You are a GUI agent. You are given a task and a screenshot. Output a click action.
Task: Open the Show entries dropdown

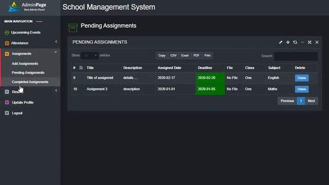(89, 55)
